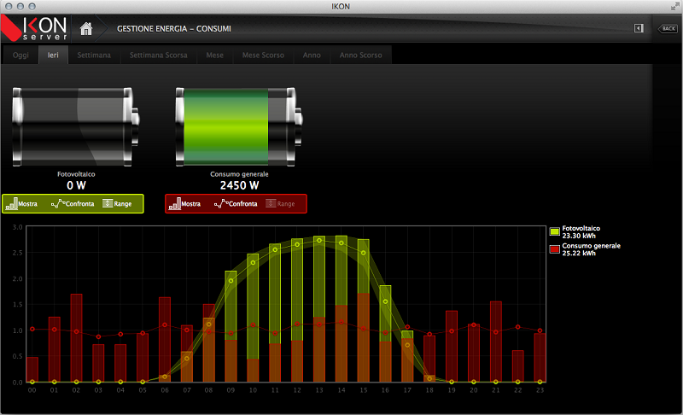Click the Fotovoltaico battery gauge

pyautogui.click(x=76, y=126)
